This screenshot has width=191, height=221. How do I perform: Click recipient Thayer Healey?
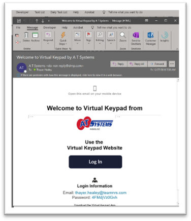[x=44, y=69]
